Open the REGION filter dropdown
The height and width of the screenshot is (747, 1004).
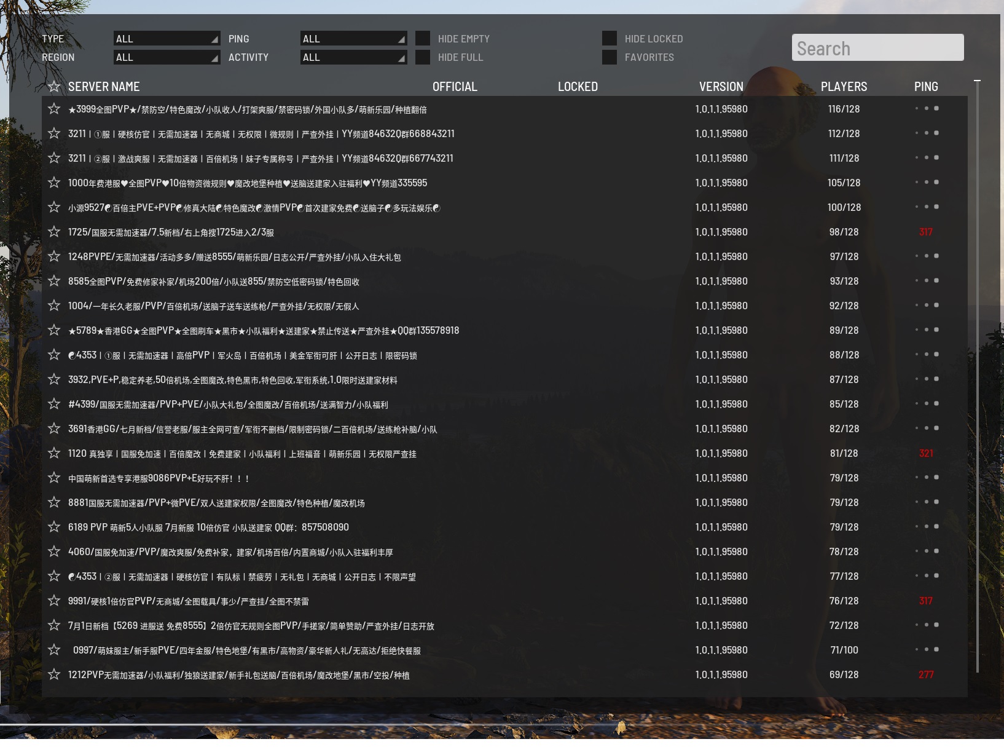pyautogui.click(x=167, y=57)
